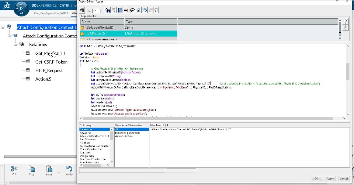This screenshot has height=185, width=354.
Task: Collapse the root Attach Configuration Context node
Action: coord(3,27)
